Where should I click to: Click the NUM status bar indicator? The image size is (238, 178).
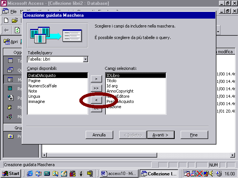pyautogui.click(x=213, y=165)
